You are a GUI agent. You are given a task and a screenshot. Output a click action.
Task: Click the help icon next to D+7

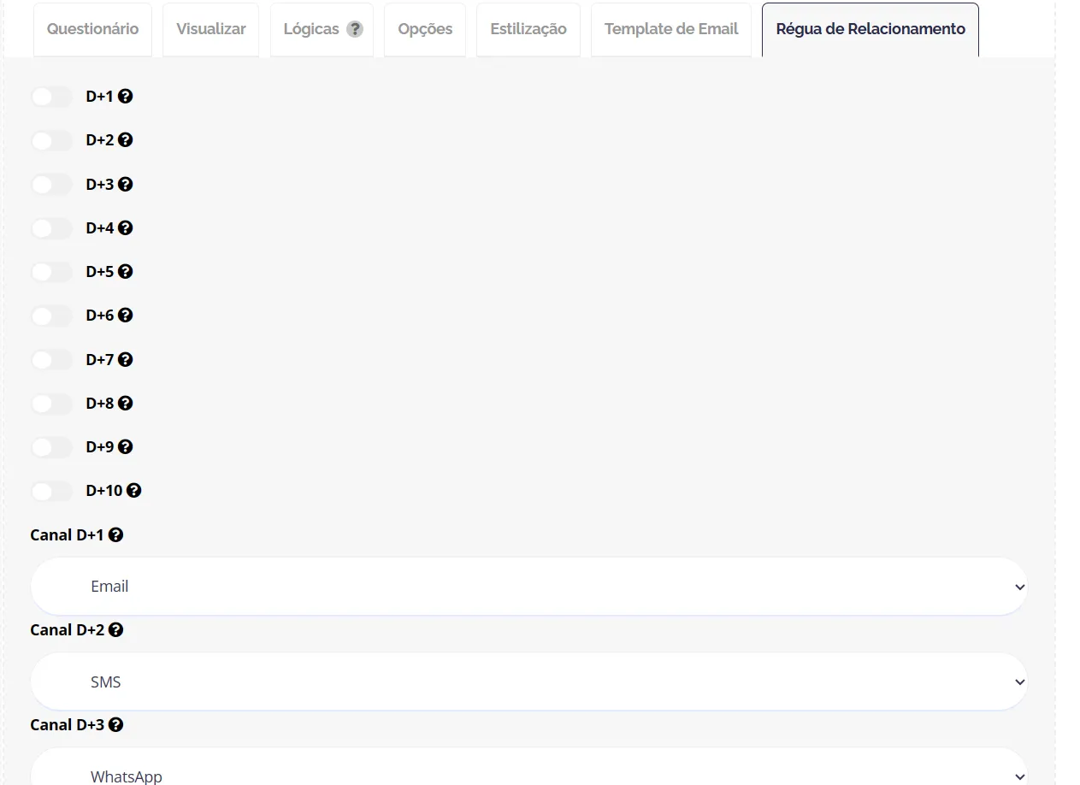point(125,360)
